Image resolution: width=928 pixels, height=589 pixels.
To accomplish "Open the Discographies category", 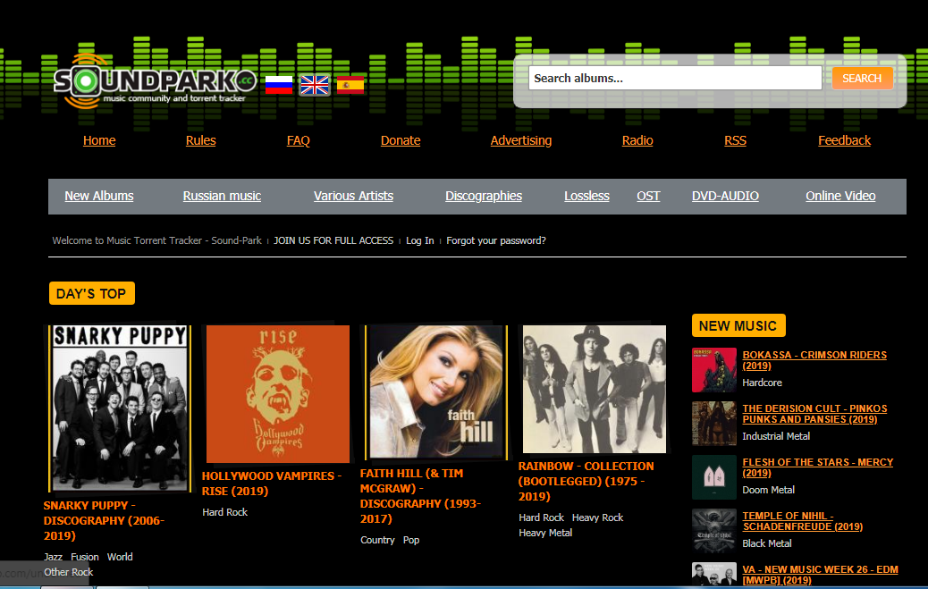I will pos(484,196).
